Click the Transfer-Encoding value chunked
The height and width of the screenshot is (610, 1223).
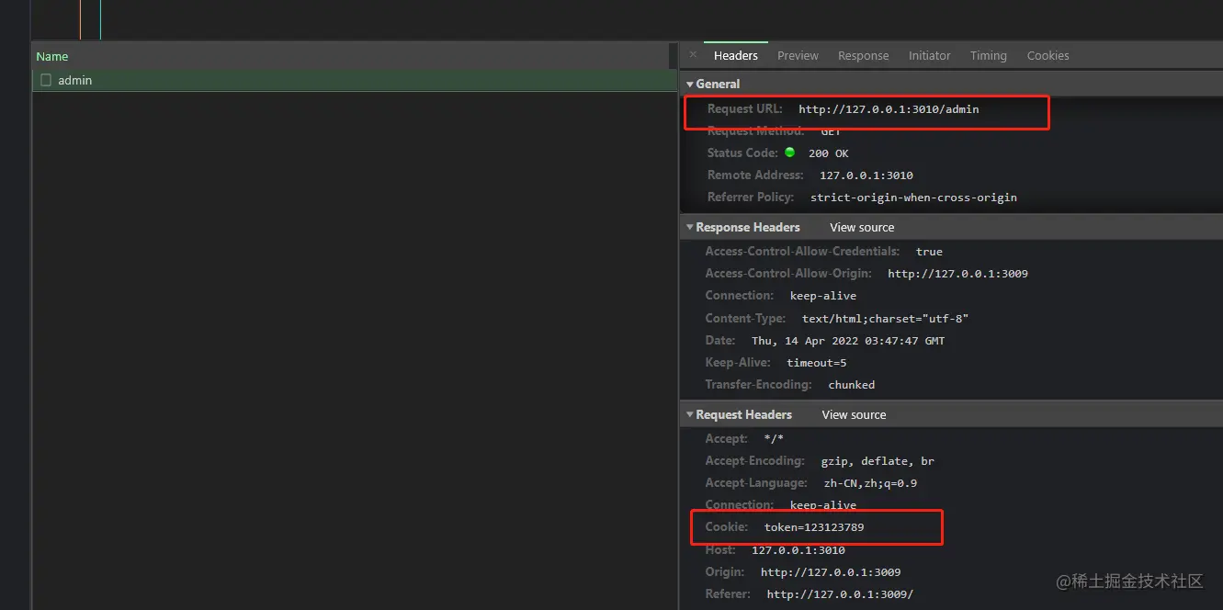[852, 385]
